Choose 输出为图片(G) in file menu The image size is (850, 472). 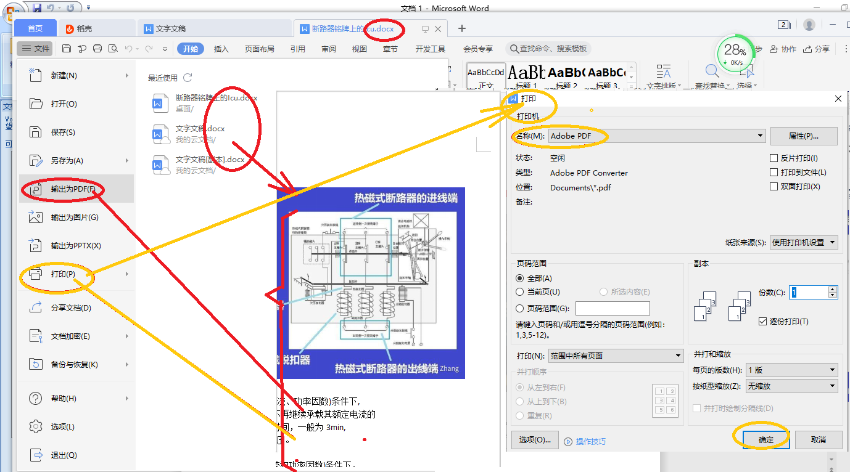[x=76, y=217]
